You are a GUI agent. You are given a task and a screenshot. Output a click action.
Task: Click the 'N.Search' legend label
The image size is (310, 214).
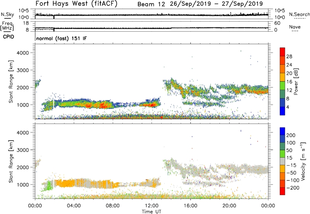[300, 14]
